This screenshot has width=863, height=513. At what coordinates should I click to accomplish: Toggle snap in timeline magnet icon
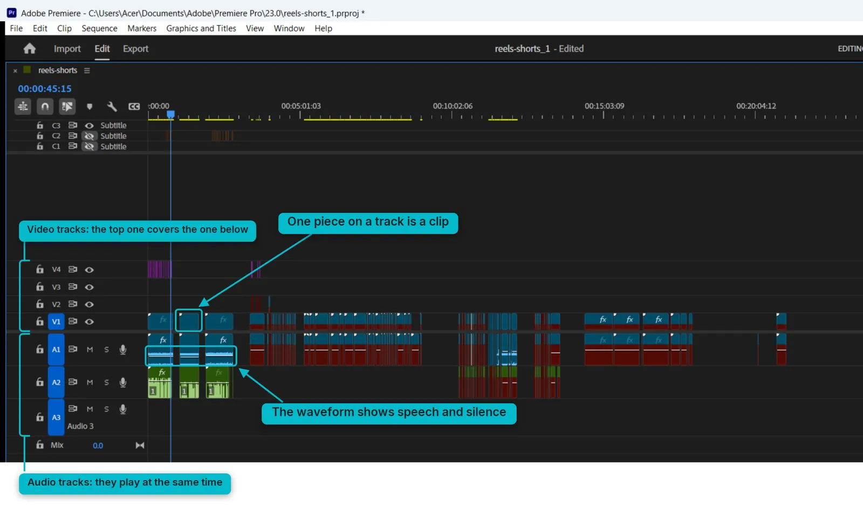tap(45, 107)
